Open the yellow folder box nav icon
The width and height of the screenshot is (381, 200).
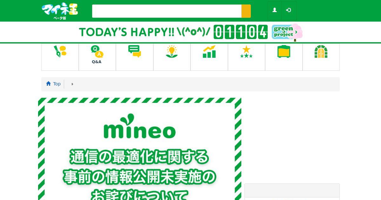click(284, 57)
